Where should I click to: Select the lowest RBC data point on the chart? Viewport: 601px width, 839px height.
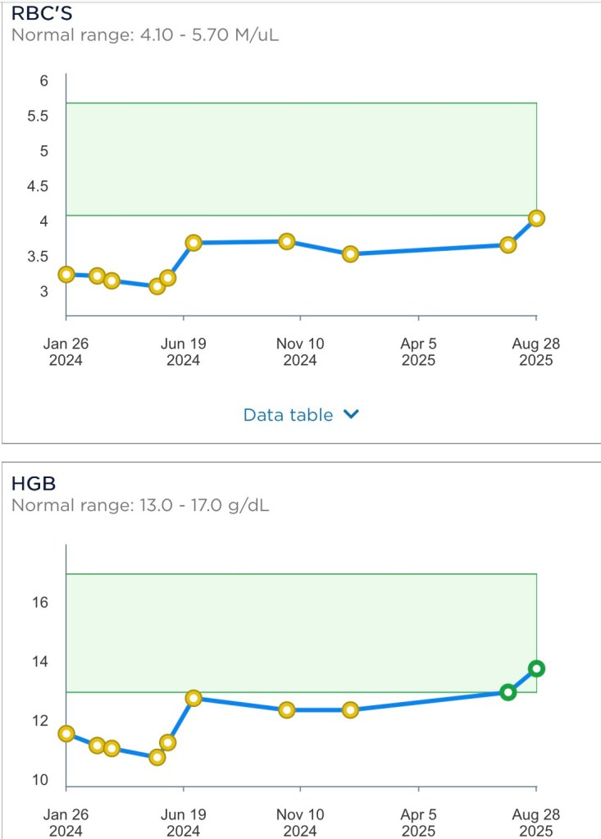point(157,286)
